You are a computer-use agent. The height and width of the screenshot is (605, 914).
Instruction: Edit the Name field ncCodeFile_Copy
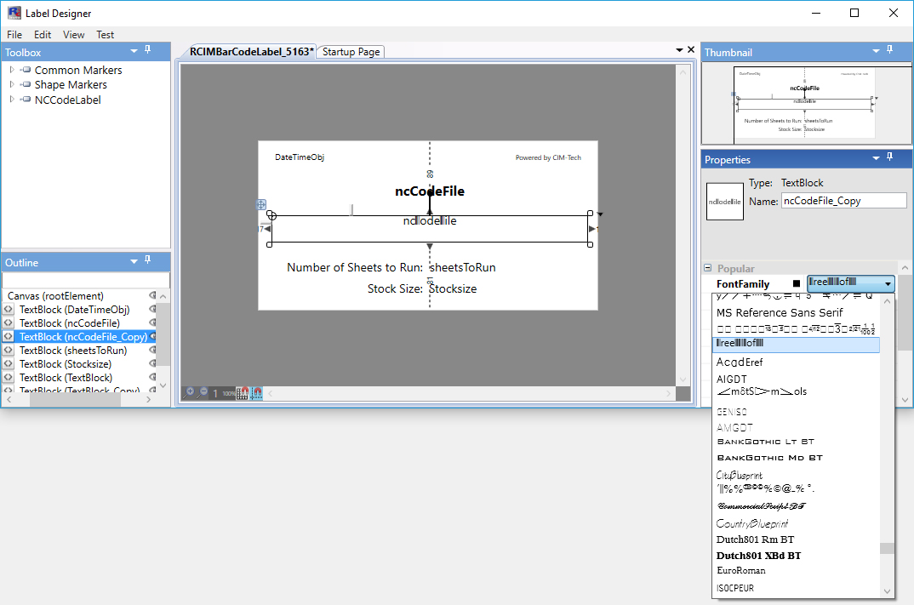843,201
